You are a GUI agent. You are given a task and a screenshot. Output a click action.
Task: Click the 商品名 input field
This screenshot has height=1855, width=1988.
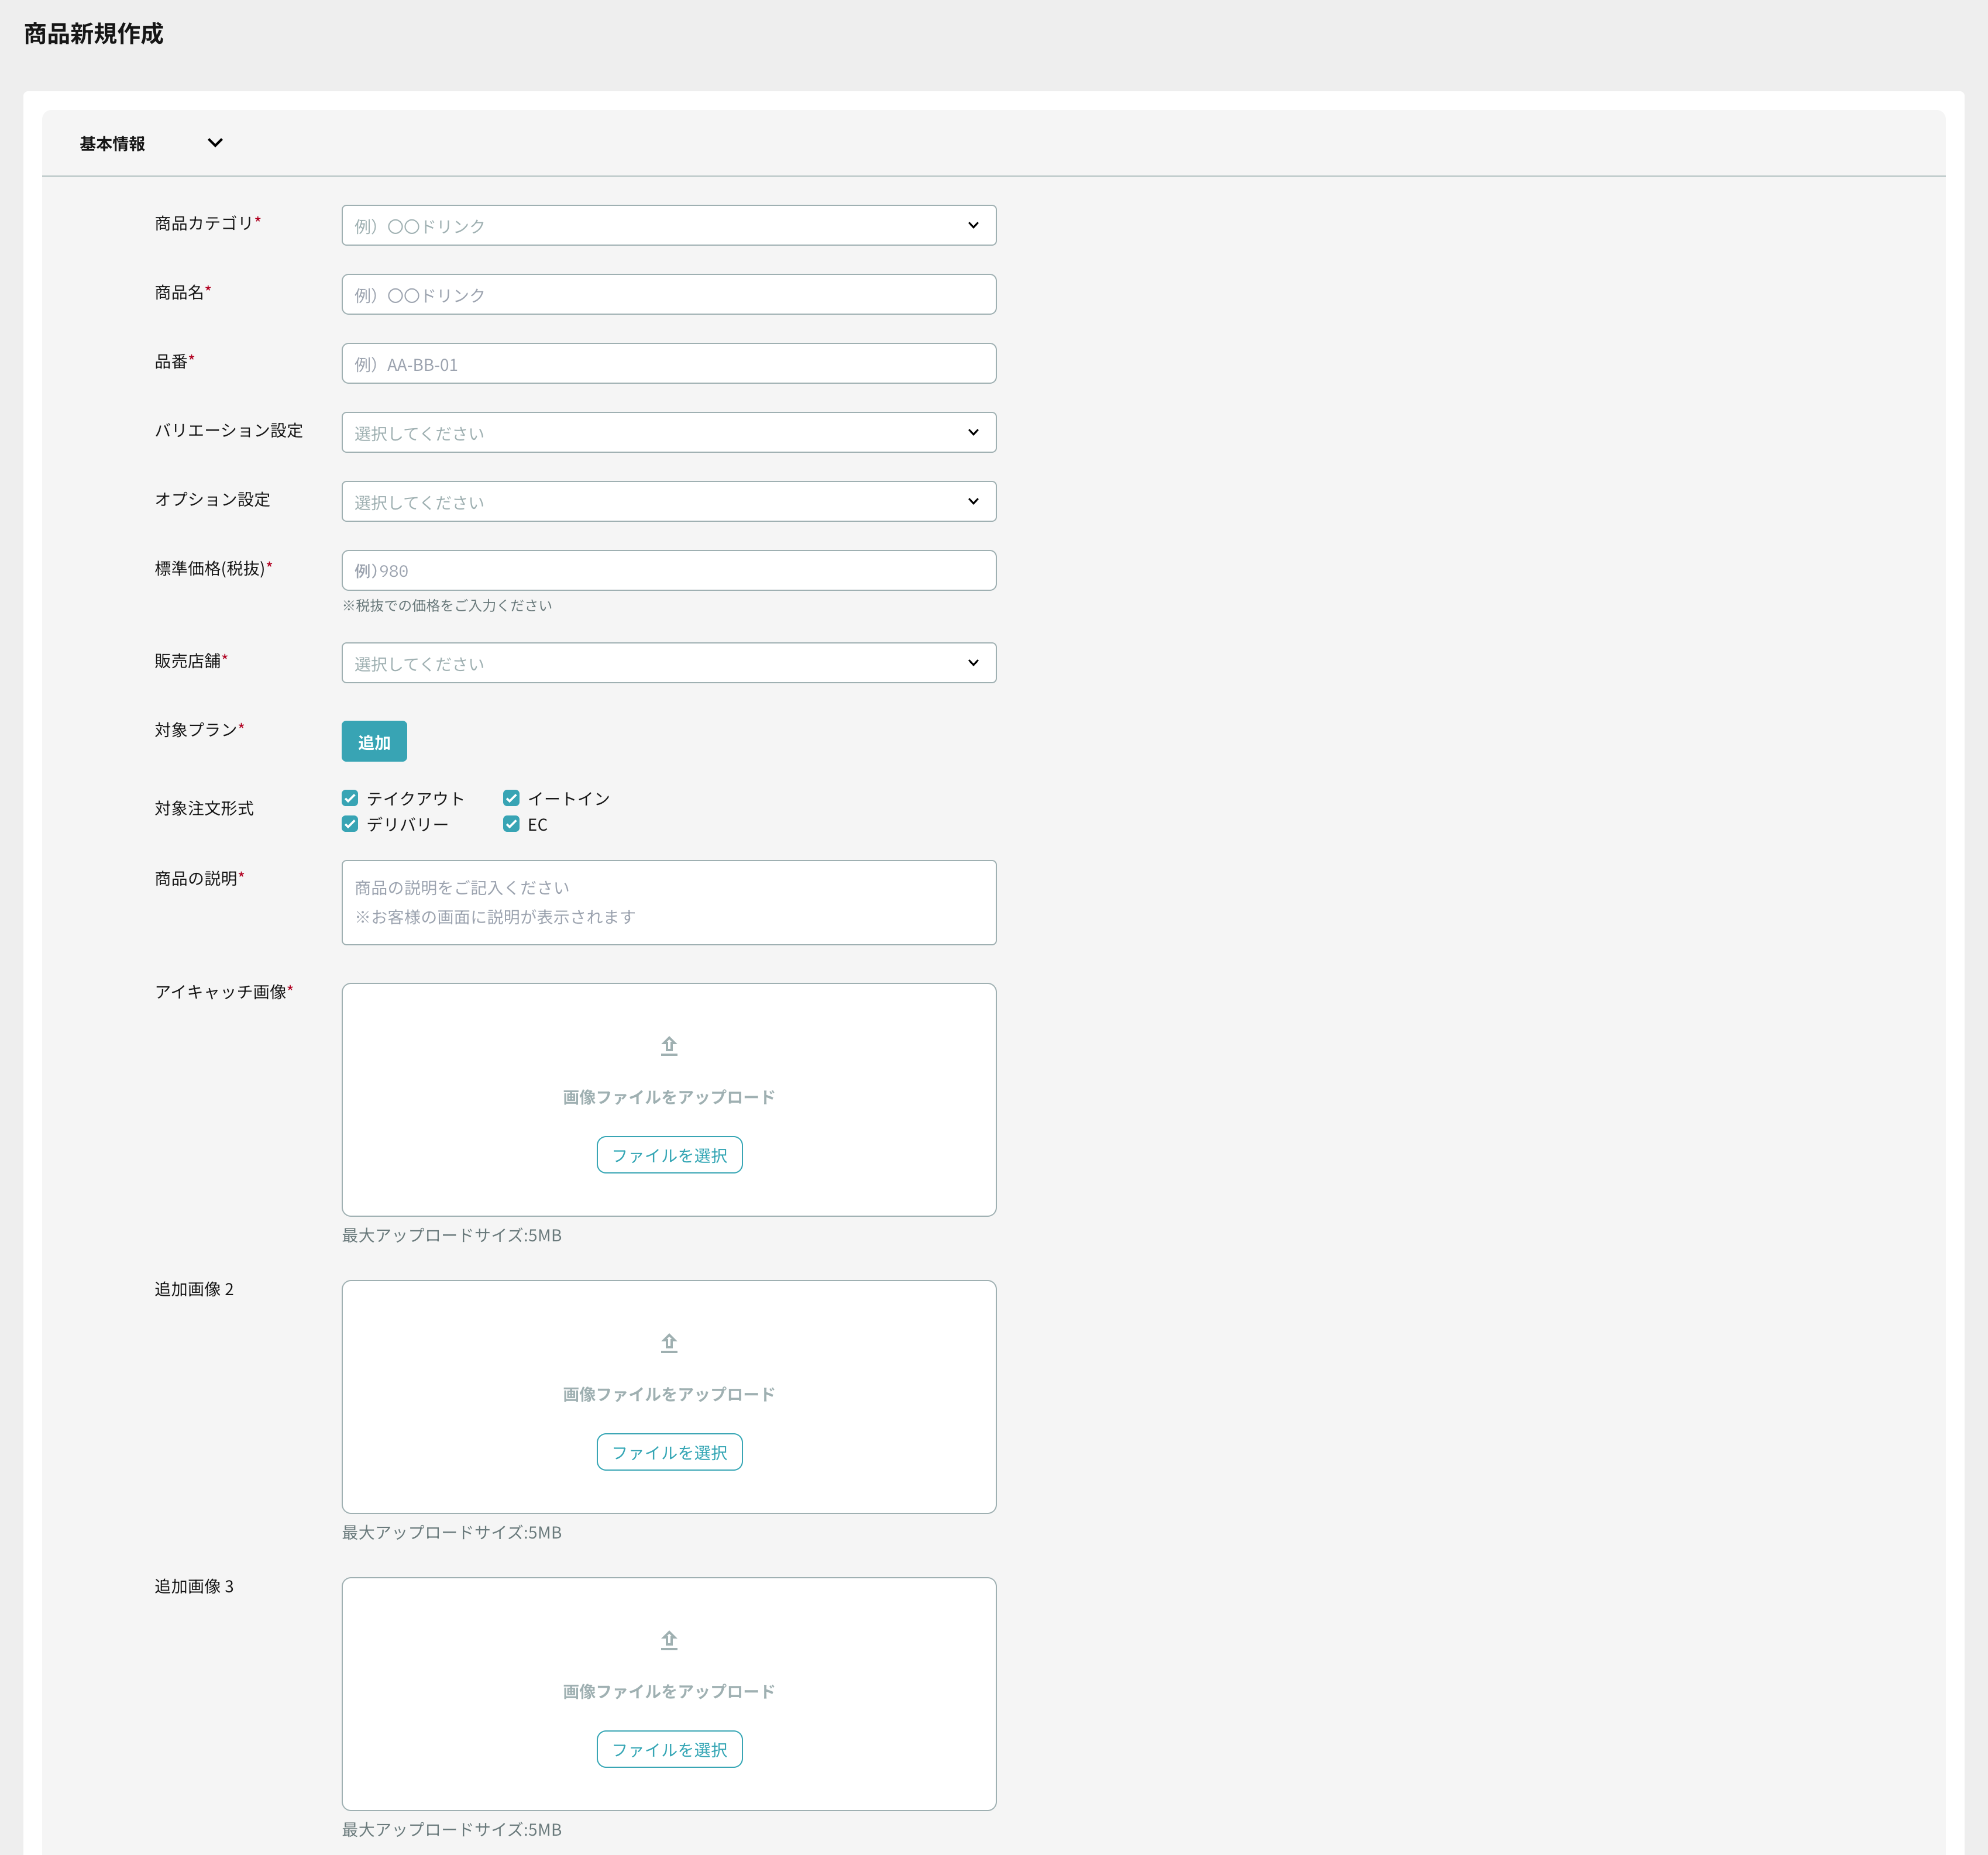point(669,294)
